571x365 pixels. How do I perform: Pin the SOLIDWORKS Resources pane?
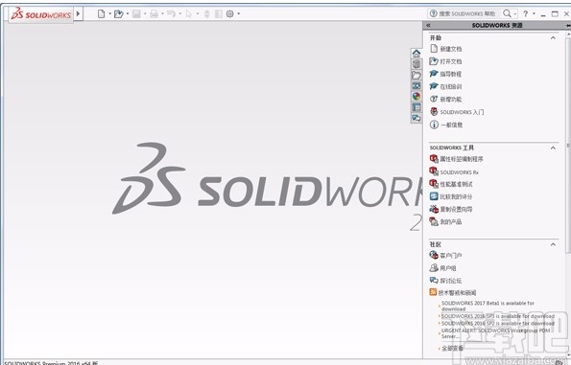(x=568, y=26)
